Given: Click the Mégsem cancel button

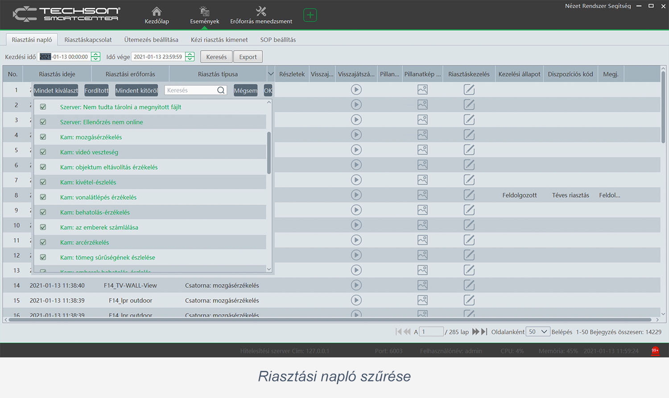Looking at the screenshot, I should click(246, 90).
